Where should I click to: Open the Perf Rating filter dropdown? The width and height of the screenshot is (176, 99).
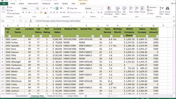[50, 36]
